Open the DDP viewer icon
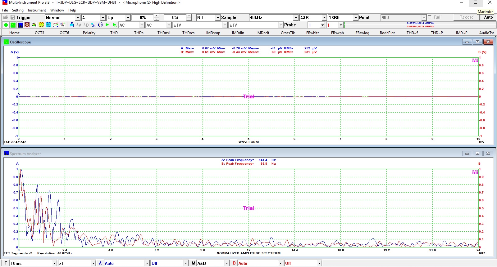The image size is (497, 267). 63,25
